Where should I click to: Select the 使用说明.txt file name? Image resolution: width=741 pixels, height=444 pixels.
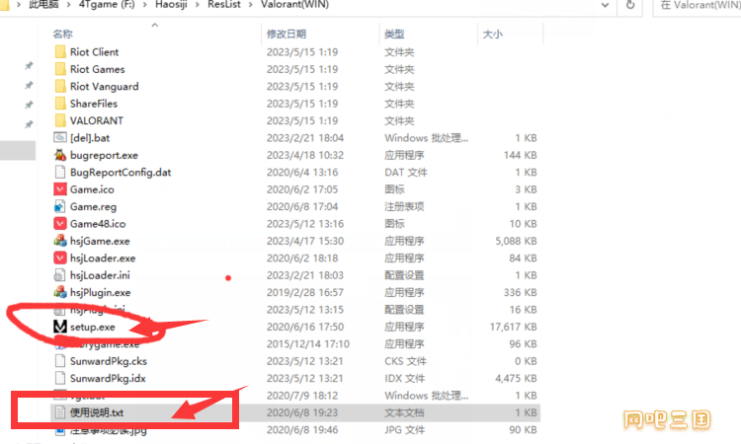tap(97, 412)
